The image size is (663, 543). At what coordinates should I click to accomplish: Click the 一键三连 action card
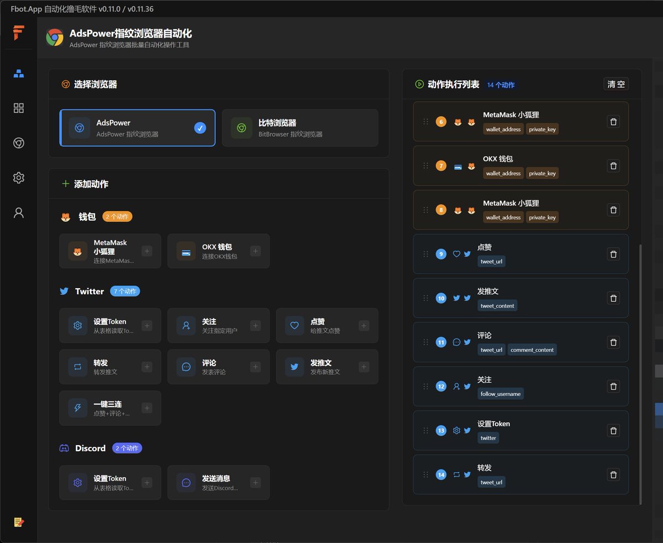(x=110, y=408)
